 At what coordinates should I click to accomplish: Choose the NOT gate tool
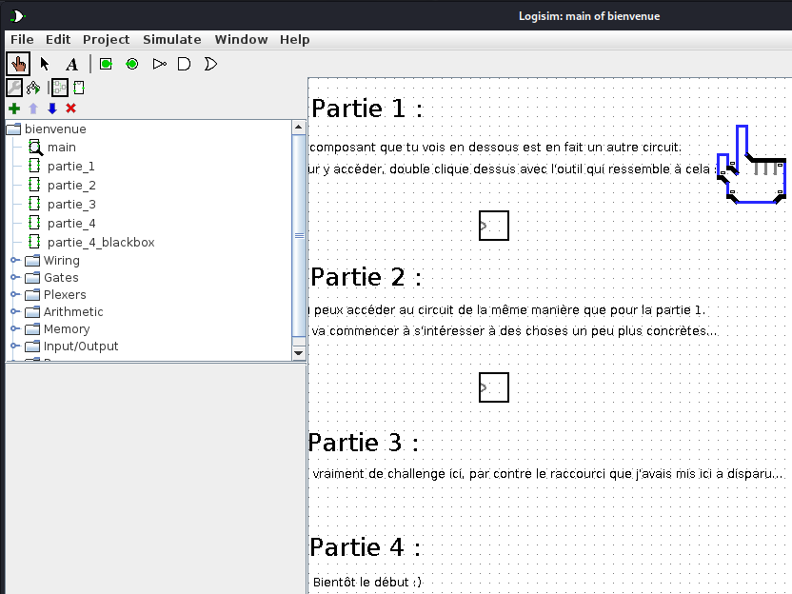tap(159, 64)
